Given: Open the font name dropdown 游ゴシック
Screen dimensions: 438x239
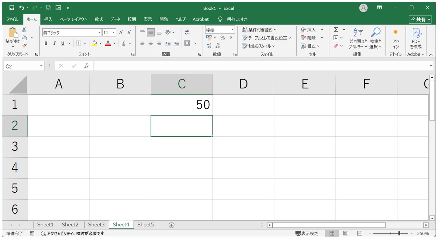Looking at the screenshot, I should (100, 32).
